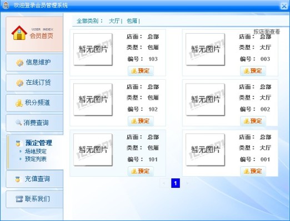Select page 1 in pagination
The image size is (290, 221).
(x=176, y=183)
